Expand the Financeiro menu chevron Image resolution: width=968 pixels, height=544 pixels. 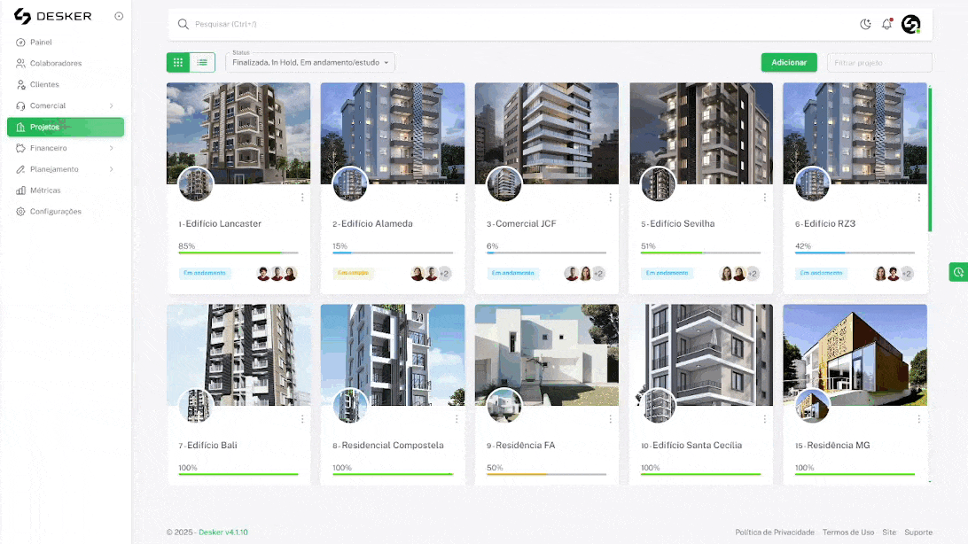[111, 148]
